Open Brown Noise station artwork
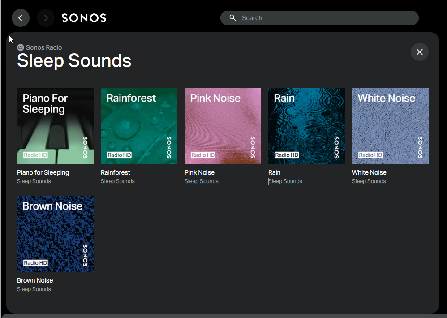 (x=55, y=234)
